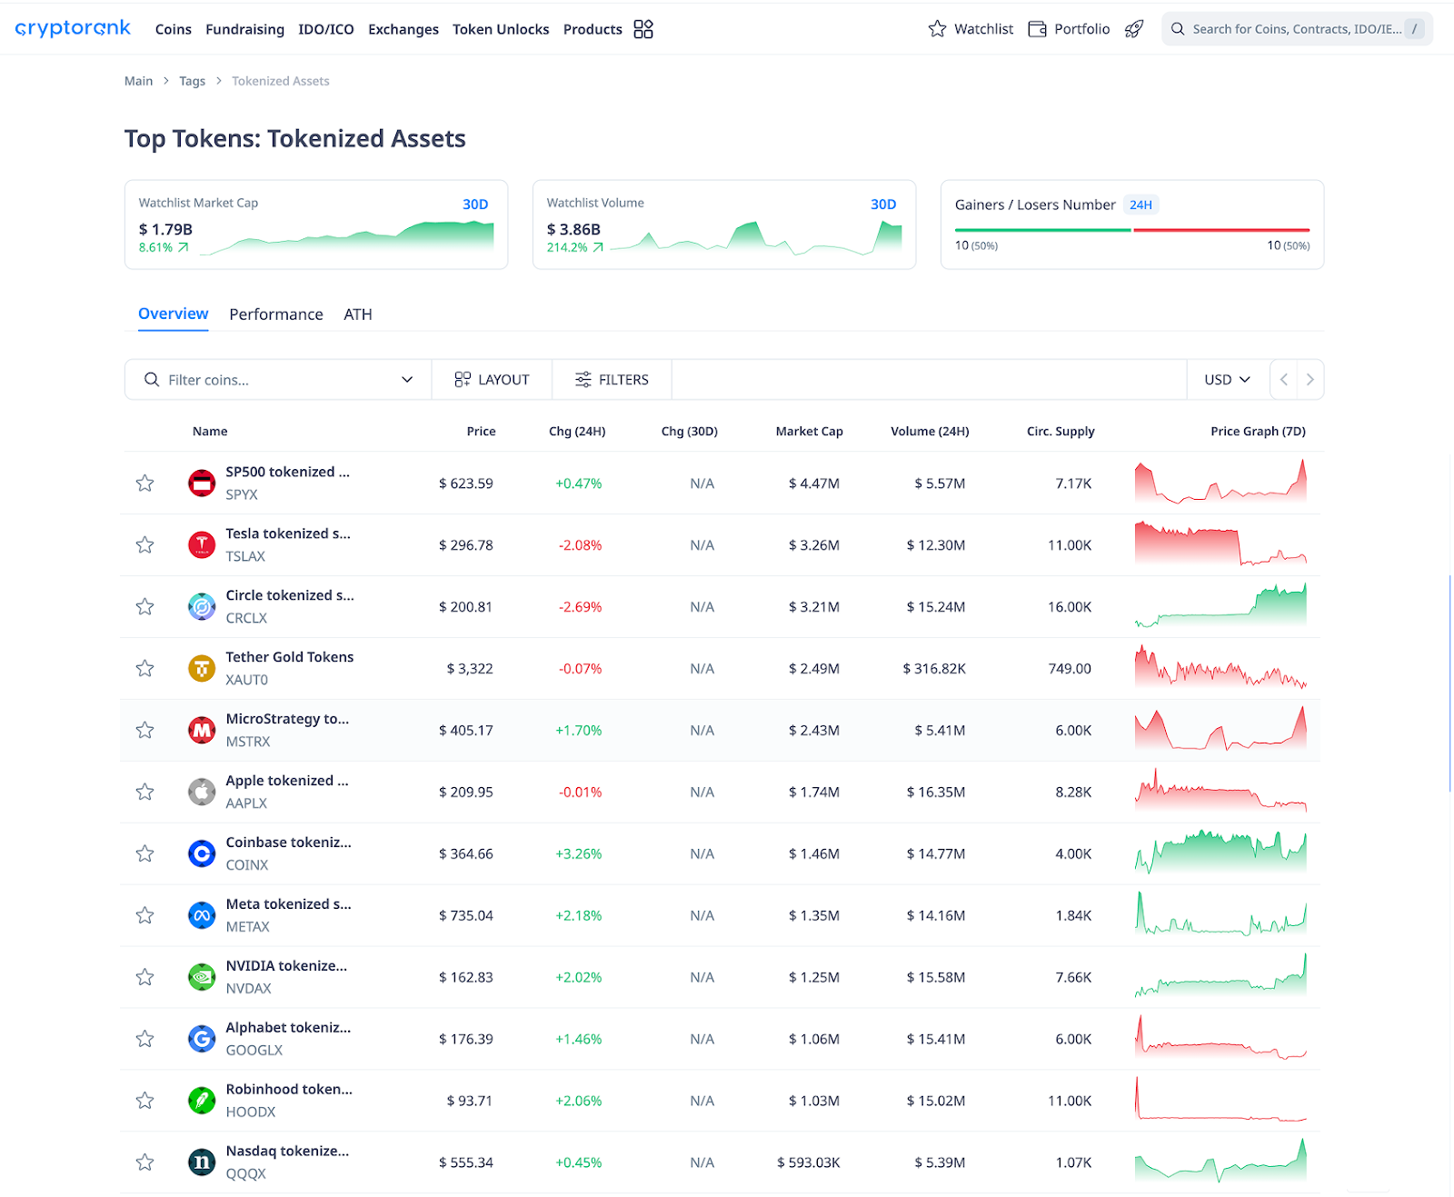The width and height of the screenshot is (1454, 1197).
Task: Click the Apple AAPLX token logo
Action: click(202, 792)
